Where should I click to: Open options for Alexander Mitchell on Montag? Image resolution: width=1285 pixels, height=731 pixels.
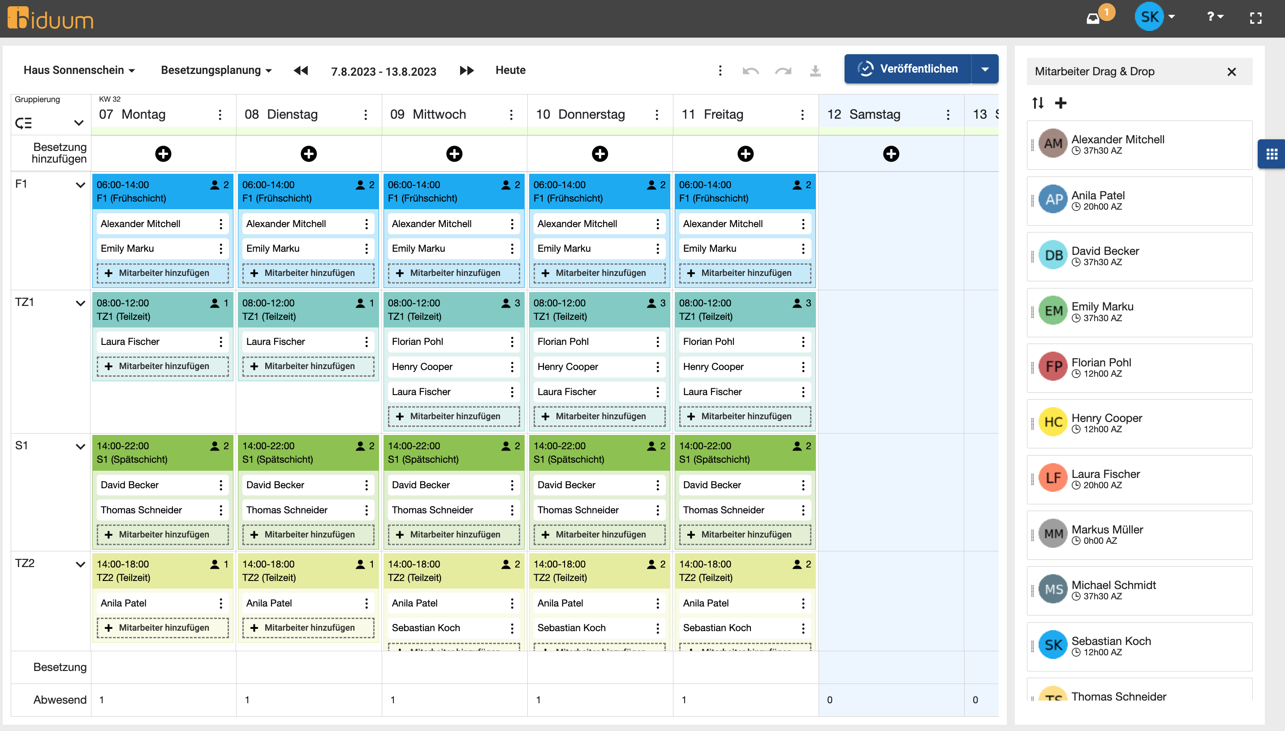click(221, 224)
